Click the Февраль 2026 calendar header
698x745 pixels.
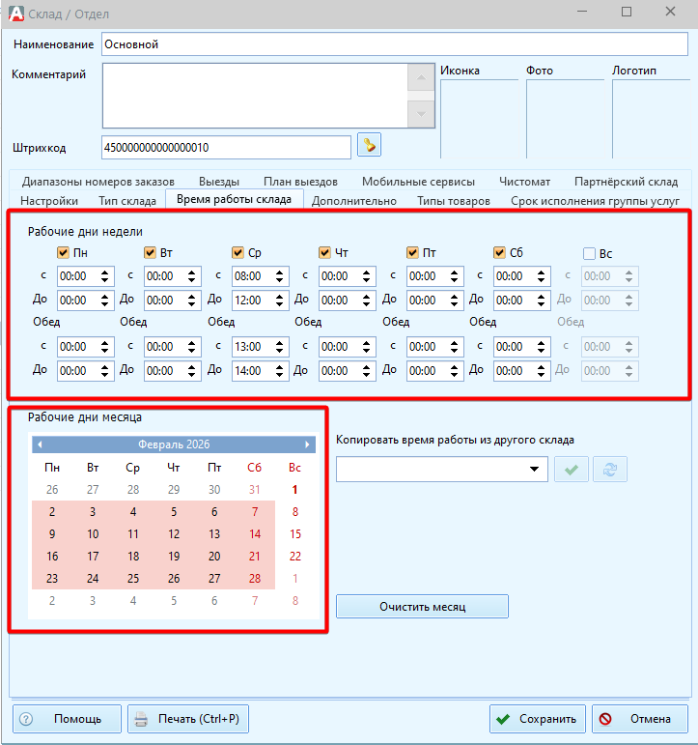pyautogui.click(x=174, y=444)
